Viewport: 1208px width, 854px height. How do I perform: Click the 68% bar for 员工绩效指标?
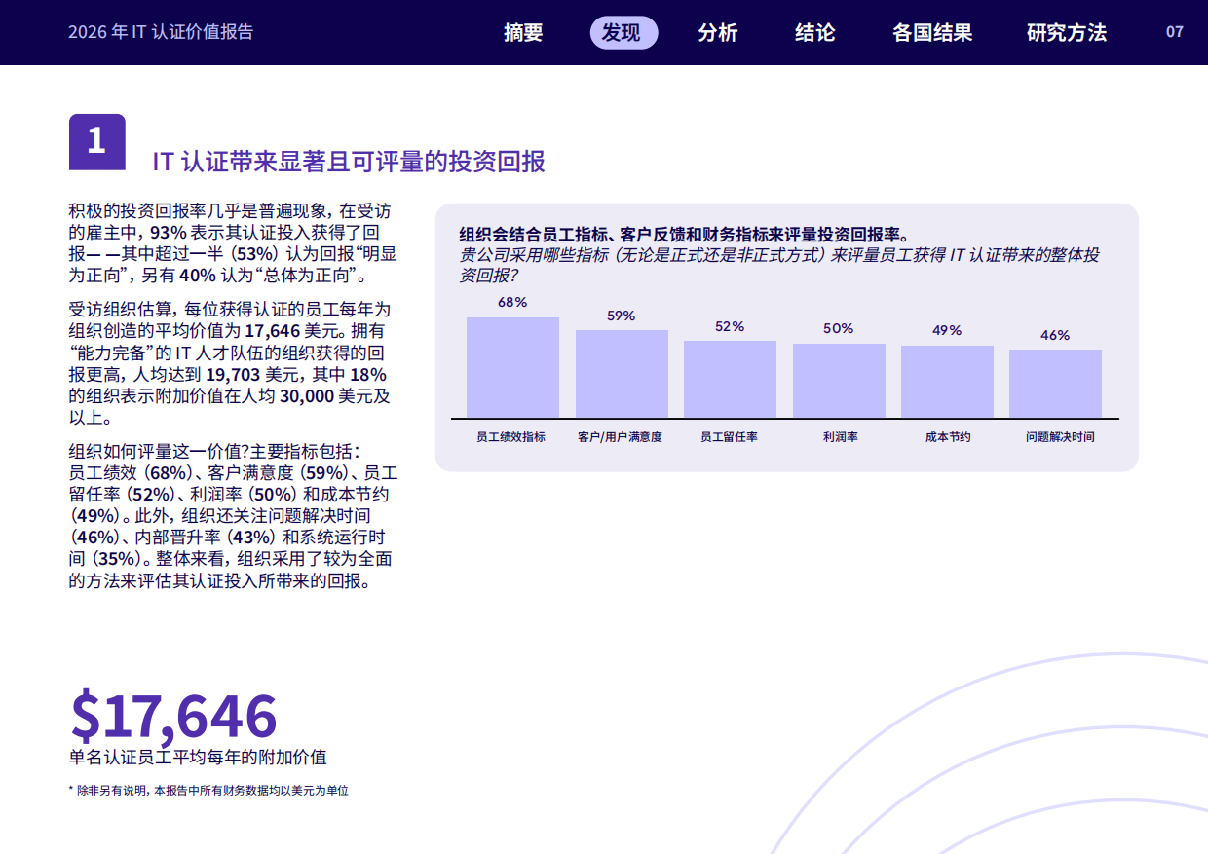[x=512, y=367]
